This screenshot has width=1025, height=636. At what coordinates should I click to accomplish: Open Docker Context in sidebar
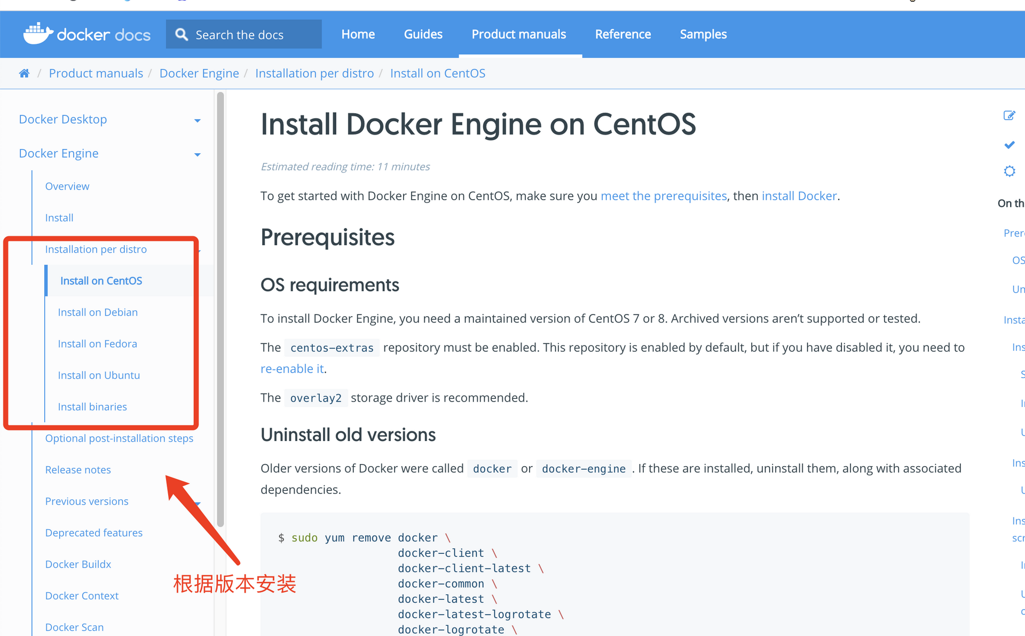[x=82, y=596]
